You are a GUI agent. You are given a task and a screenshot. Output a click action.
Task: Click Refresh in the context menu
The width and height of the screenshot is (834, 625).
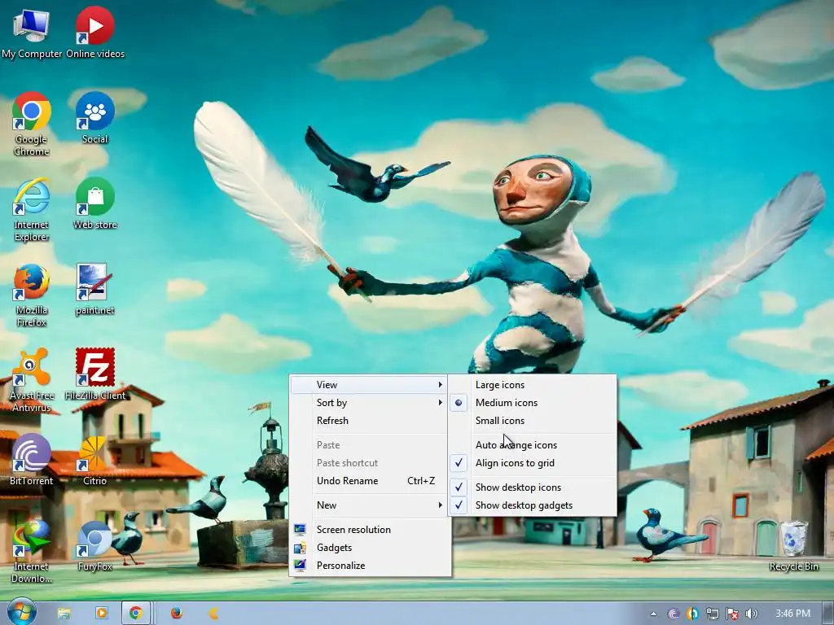(369, 421)
